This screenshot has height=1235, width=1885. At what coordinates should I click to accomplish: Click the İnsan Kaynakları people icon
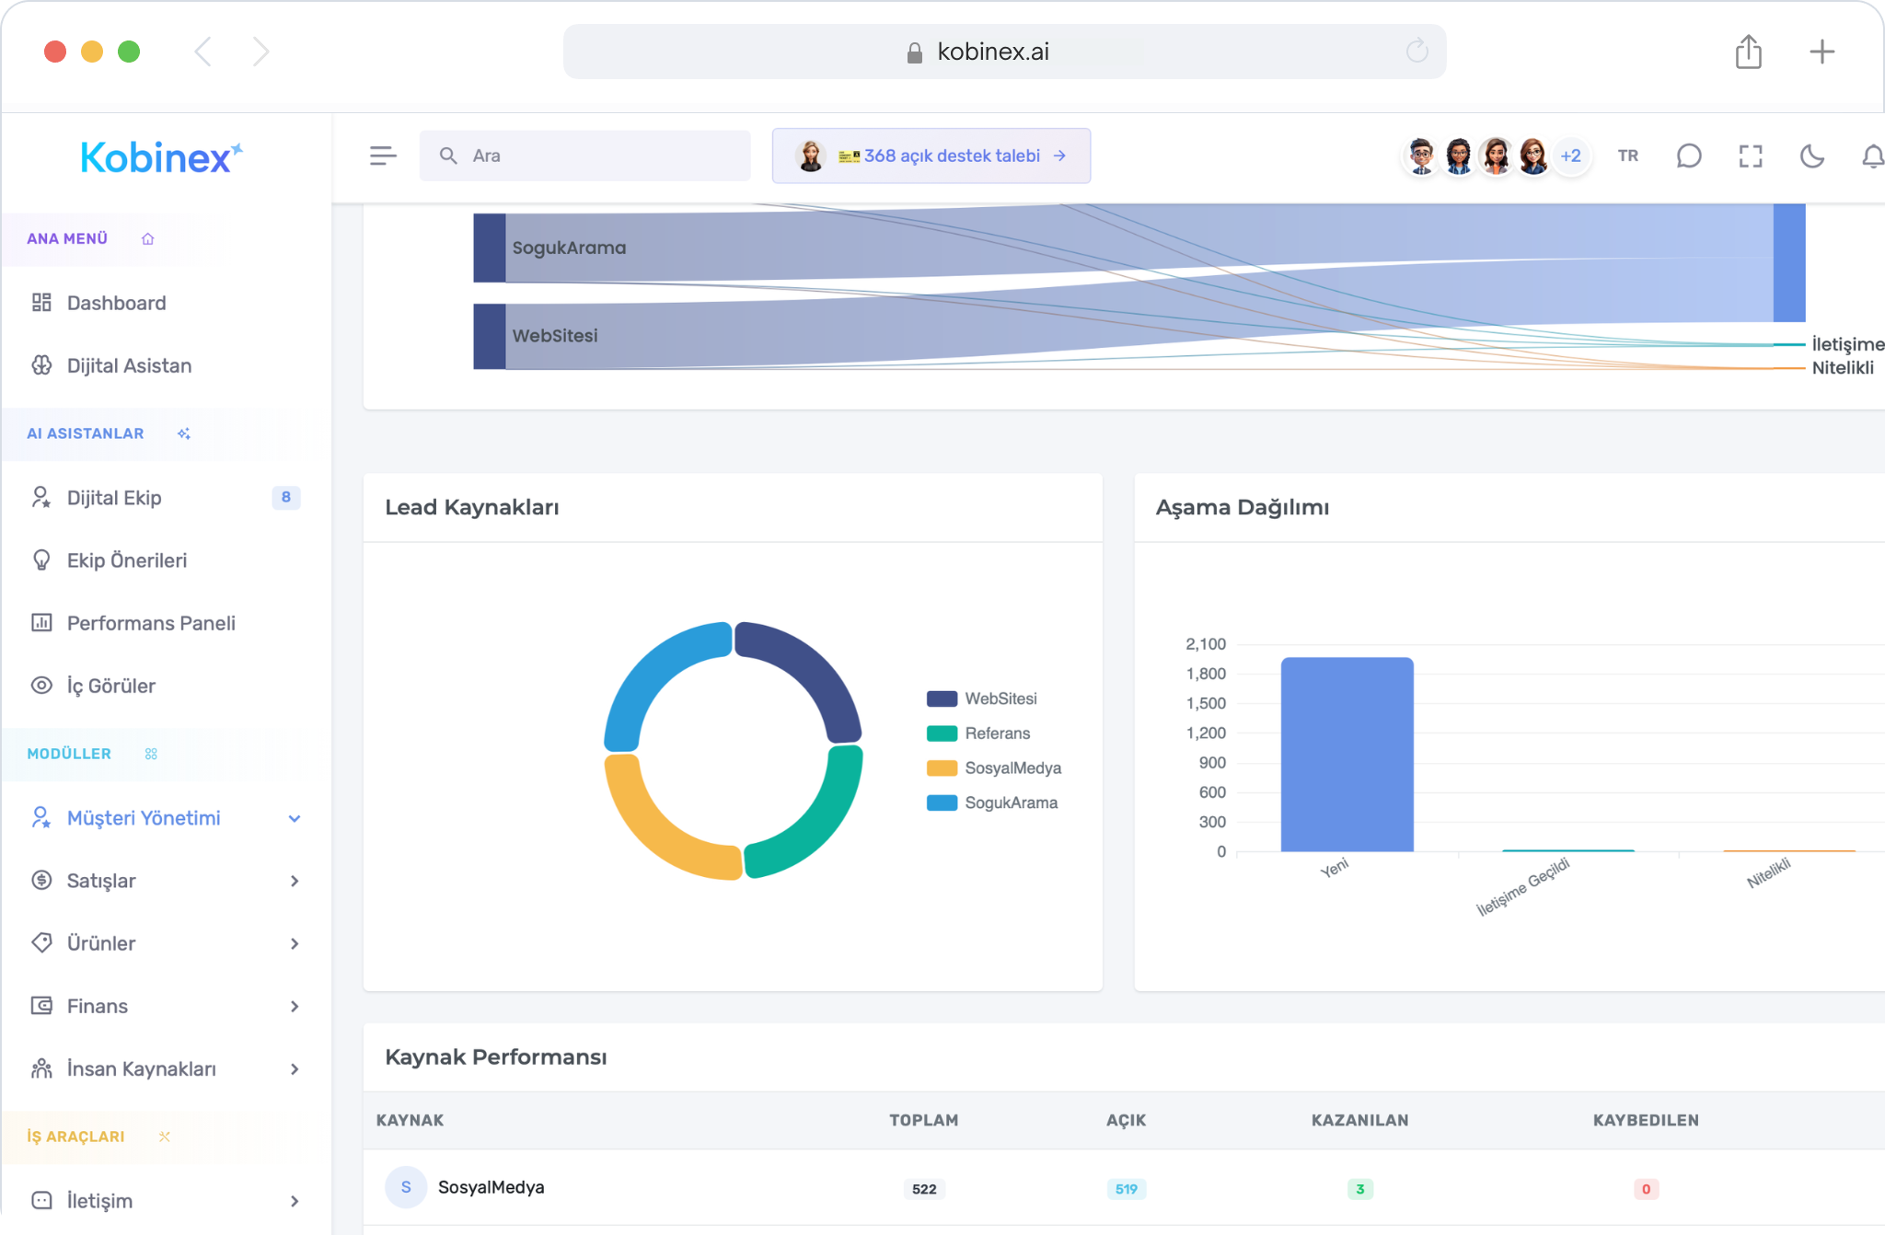pyautogui.click(x=41, y=1068)
